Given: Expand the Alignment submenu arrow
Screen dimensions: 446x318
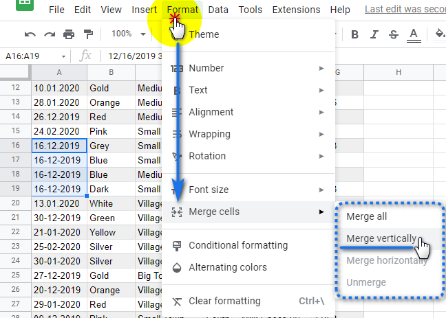Looking at the screenshot, I should pyautogui.click(x=321, y=112).
